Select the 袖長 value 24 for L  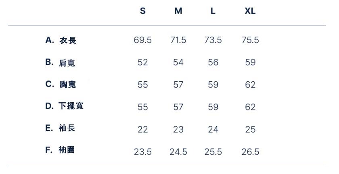[x=213, y=129]
